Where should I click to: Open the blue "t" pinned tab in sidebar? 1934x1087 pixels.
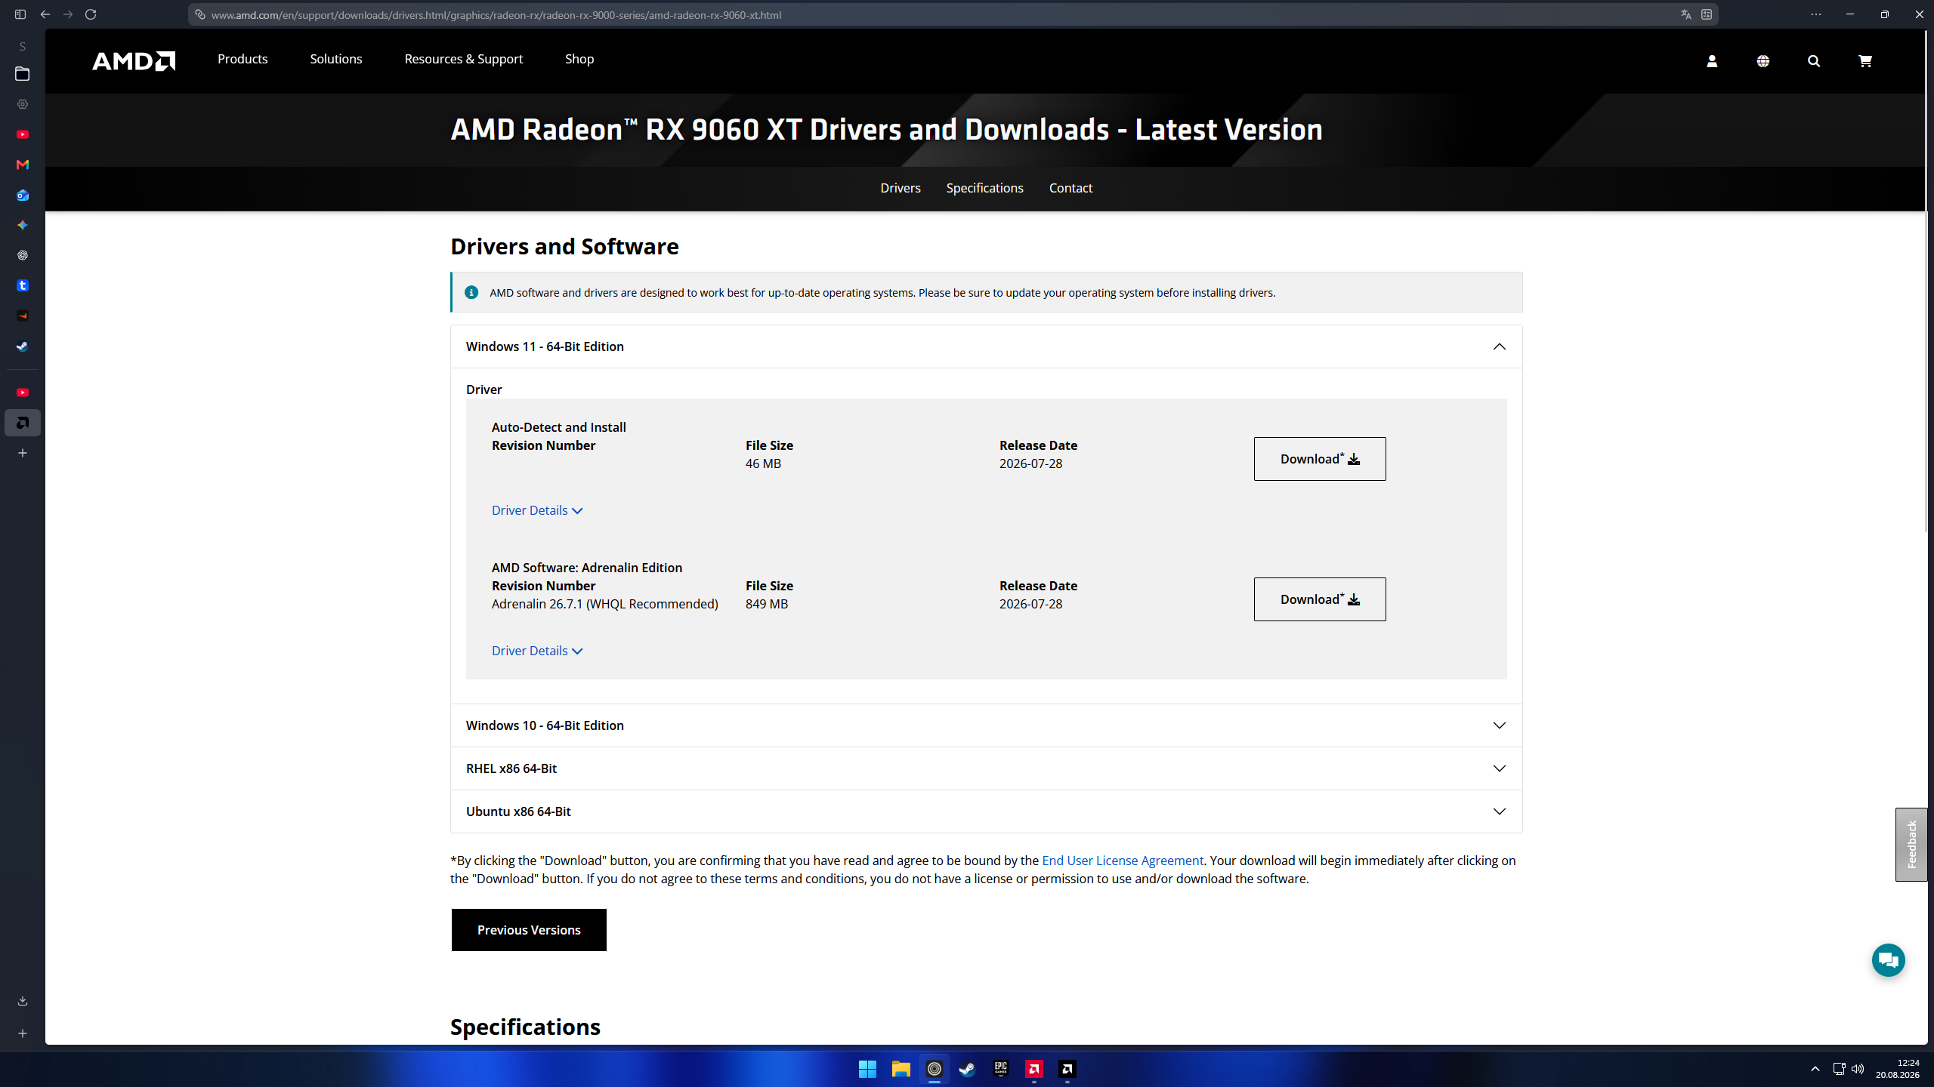(23, 285)
